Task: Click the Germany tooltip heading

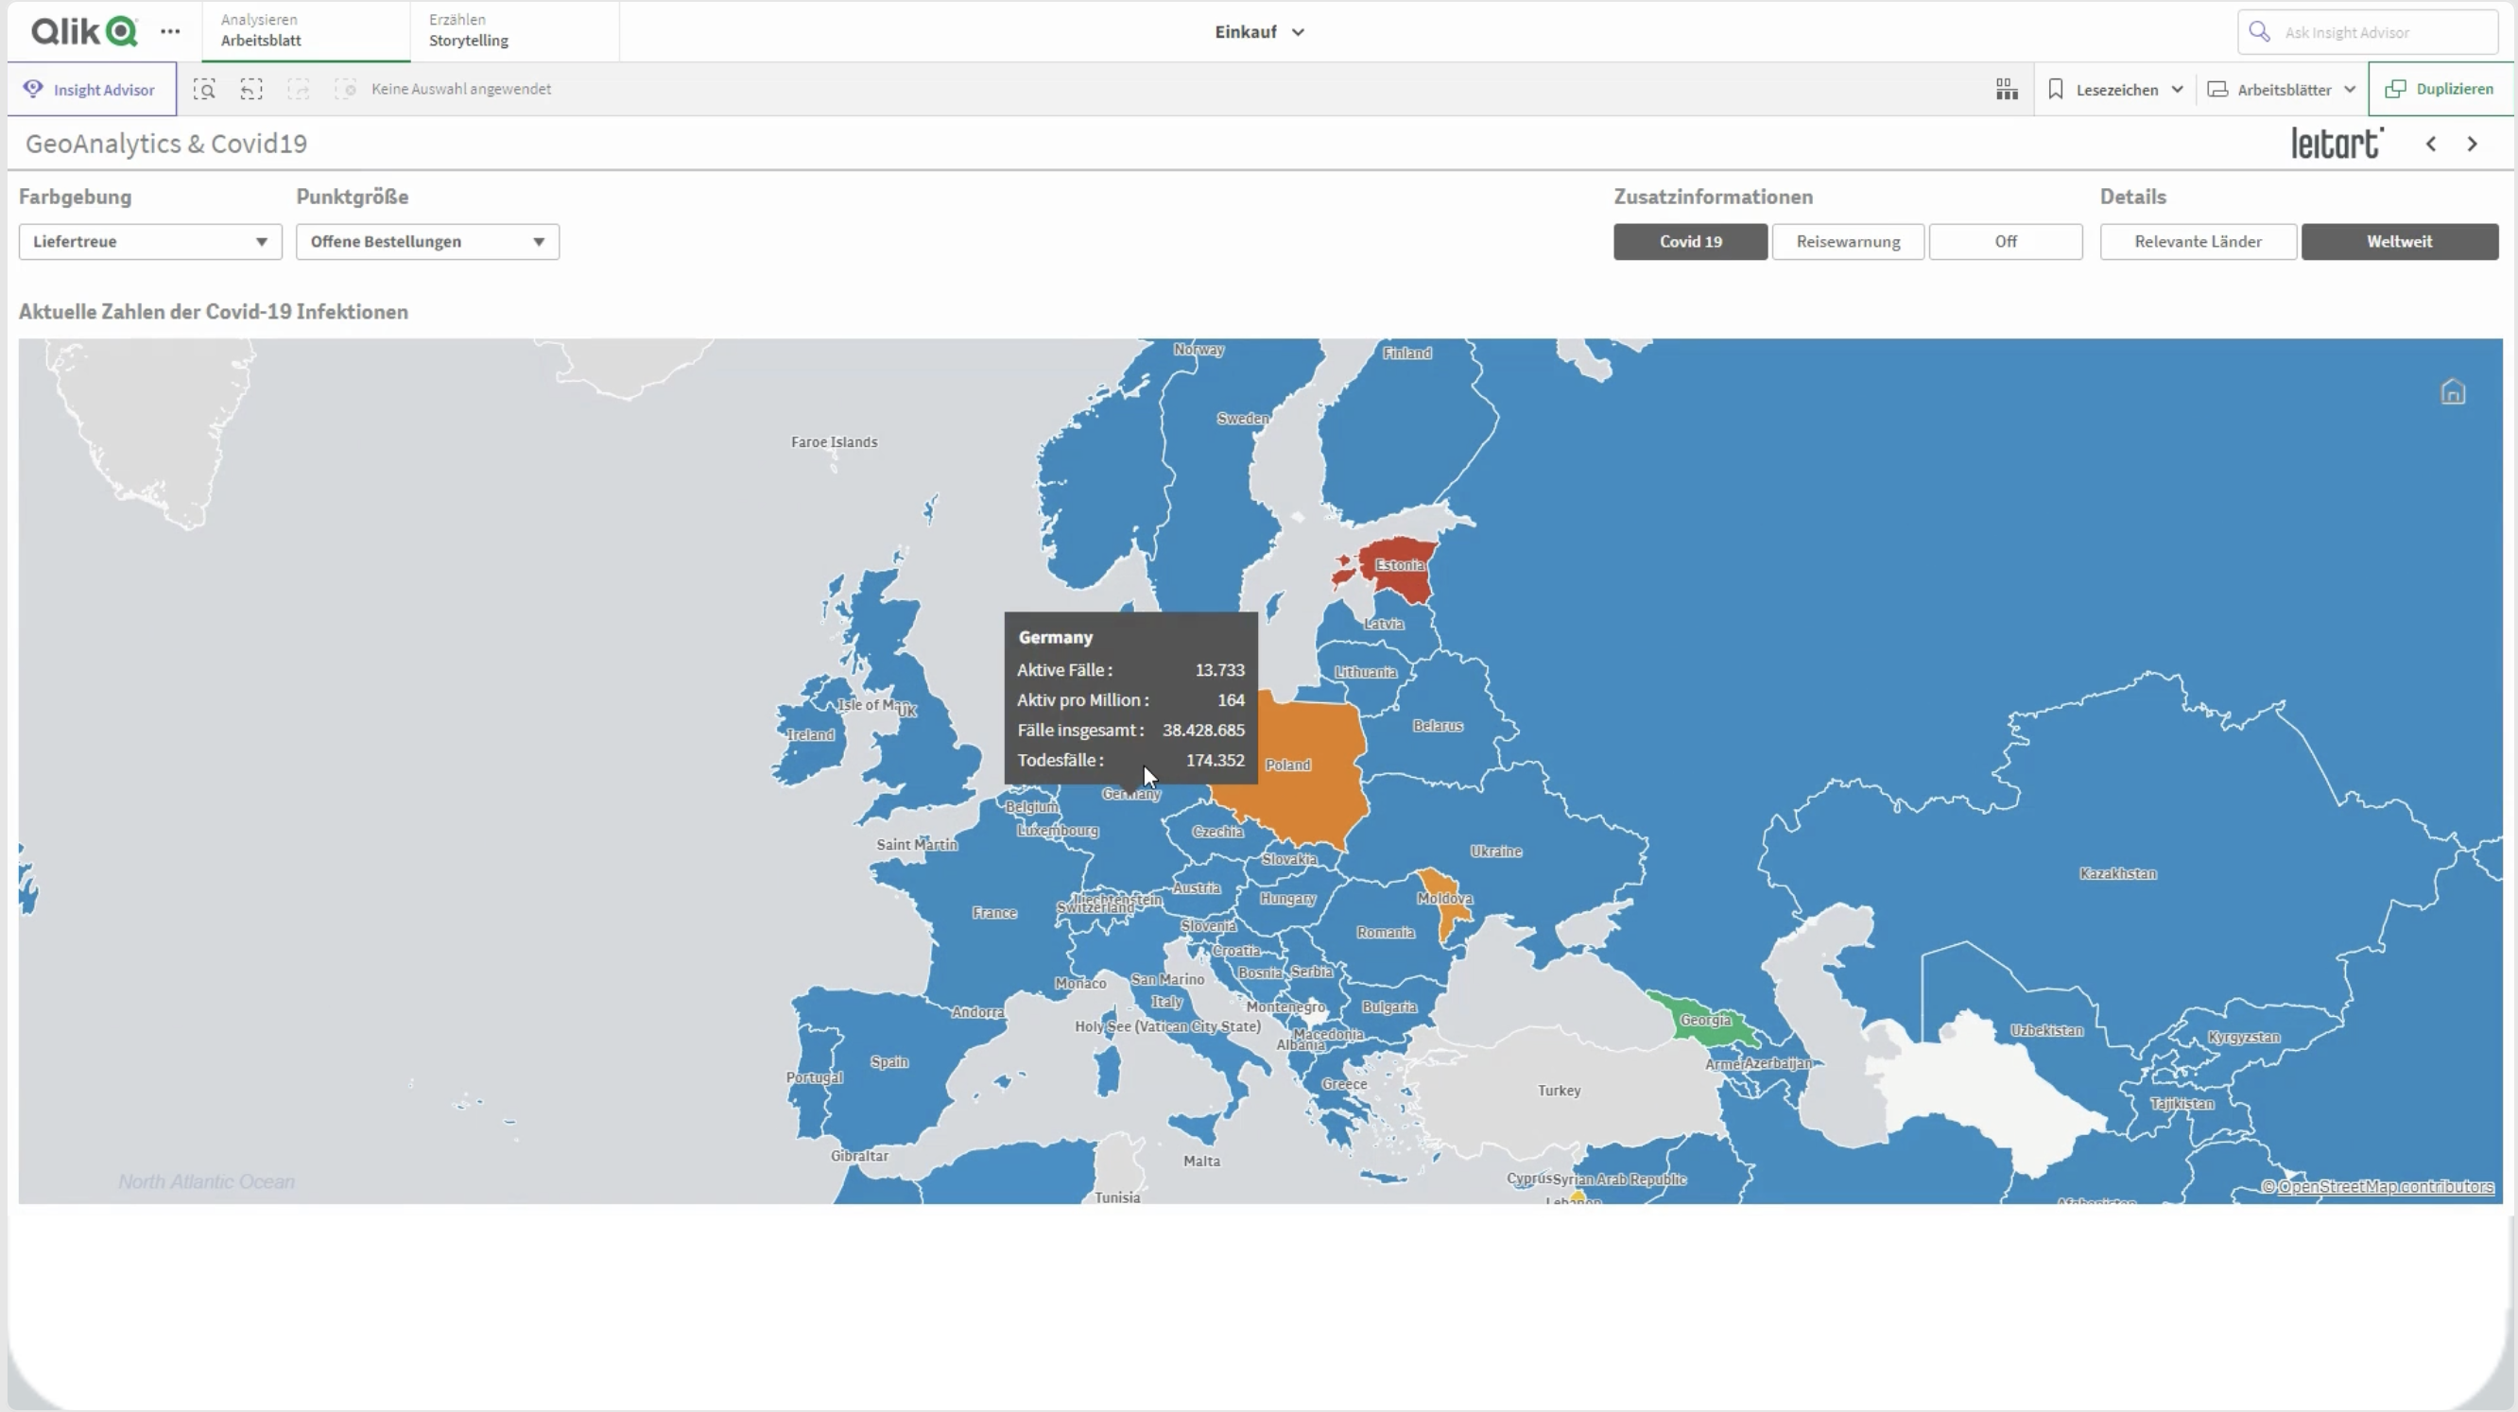Action: (1055, 637)
